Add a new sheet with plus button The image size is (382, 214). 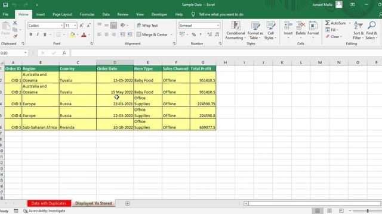pos(127,203)
